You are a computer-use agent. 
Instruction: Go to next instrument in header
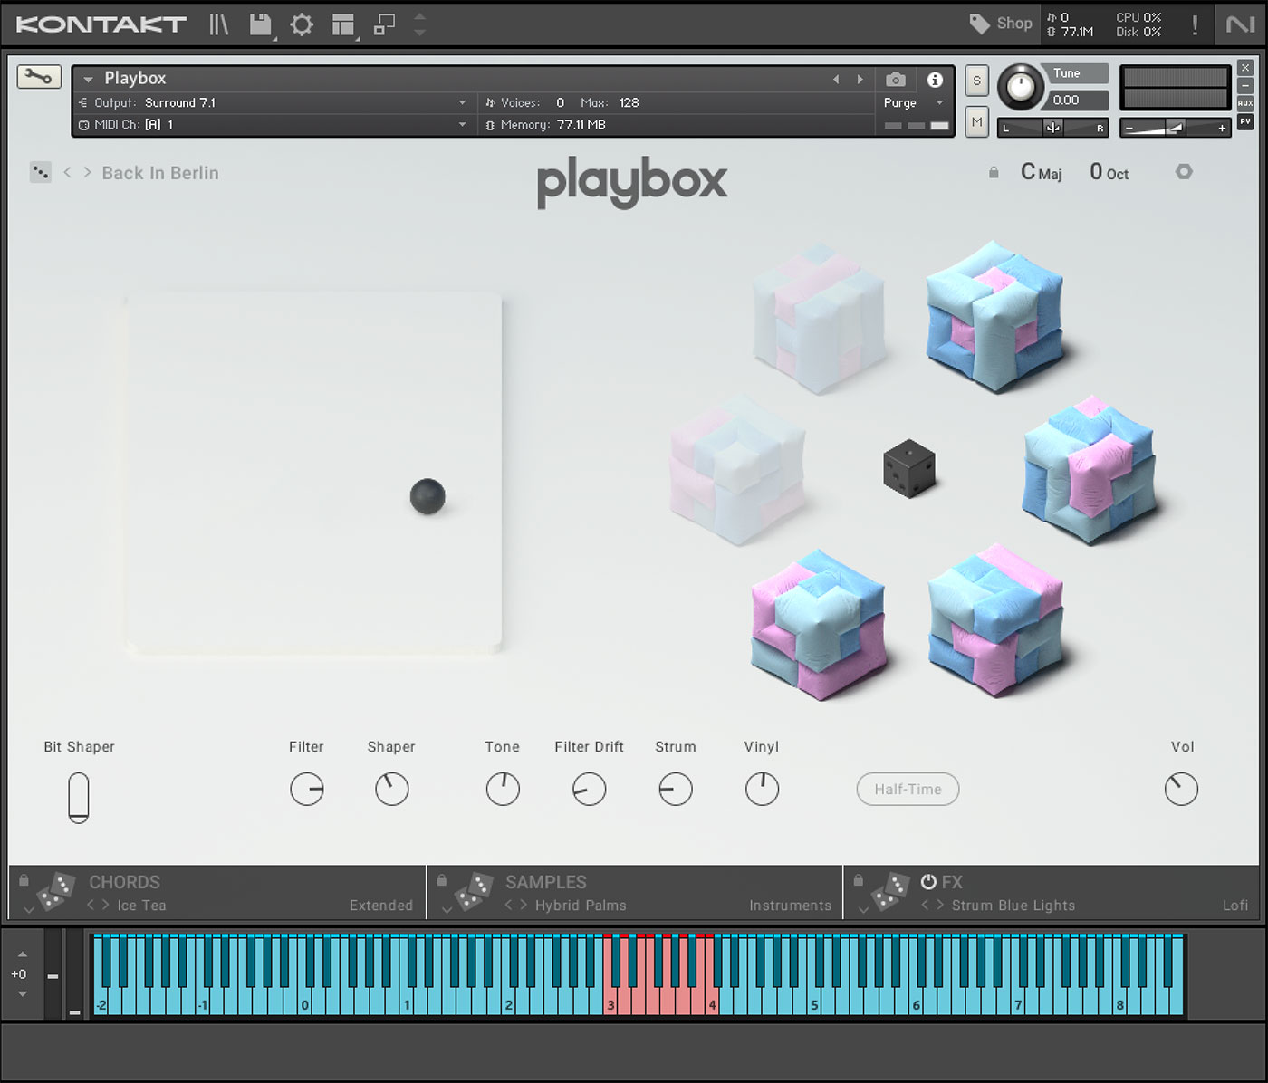(x=860, y=80)
